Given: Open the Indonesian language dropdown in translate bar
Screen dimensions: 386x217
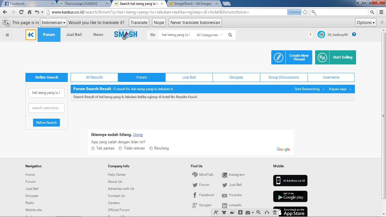Looking at the screenshot, I should tap(54, 23).
